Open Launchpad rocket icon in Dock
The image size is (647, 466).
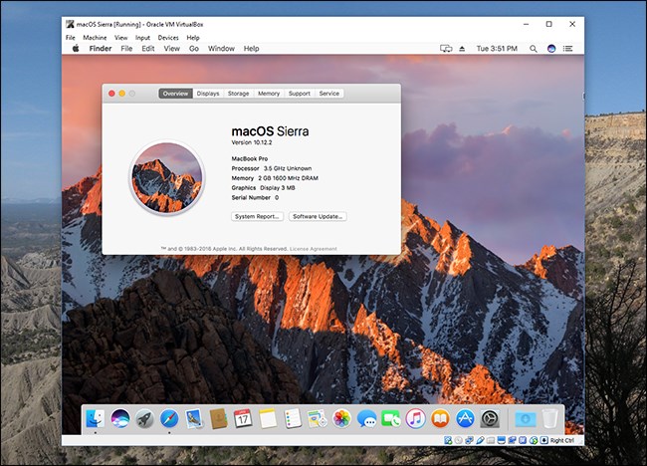145,418
